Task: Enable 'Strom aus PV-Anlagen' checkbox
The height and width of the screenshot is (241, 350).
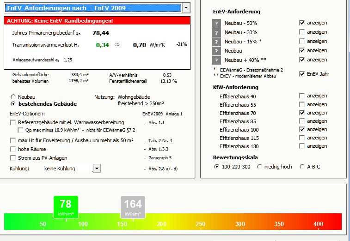Action: [13, 158]
